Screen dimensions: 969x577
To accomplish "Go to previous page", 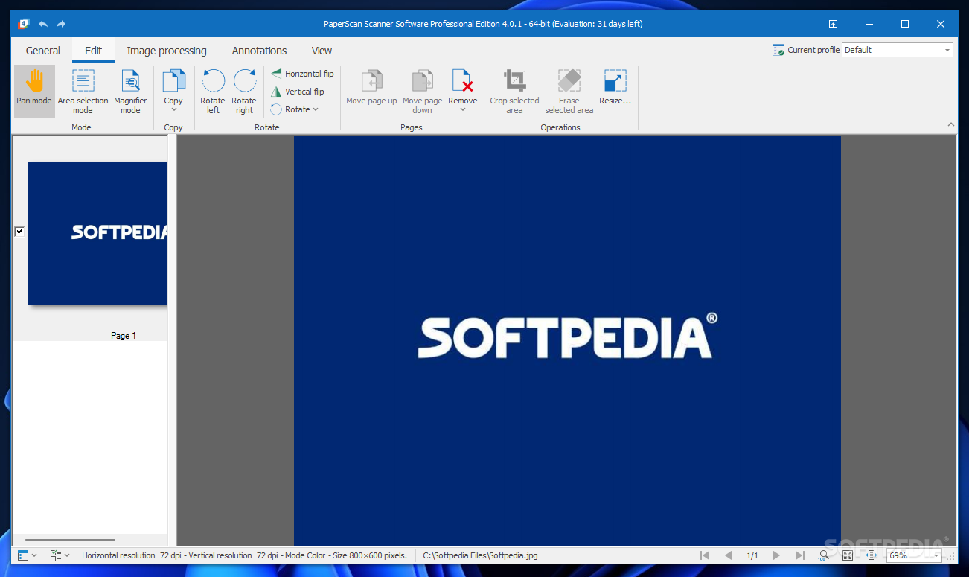I will pyautogui.click(x=729, y=555).
